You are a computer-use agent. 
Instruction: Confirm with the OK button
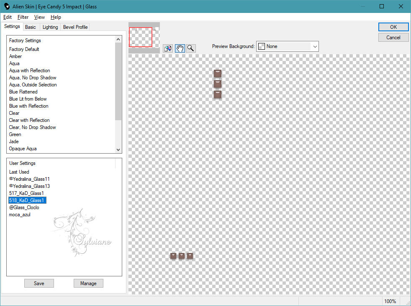[x=393, y=27]
